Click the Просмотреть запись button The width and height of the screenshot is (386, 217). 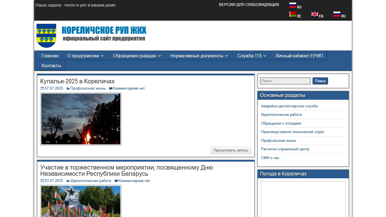231,150
